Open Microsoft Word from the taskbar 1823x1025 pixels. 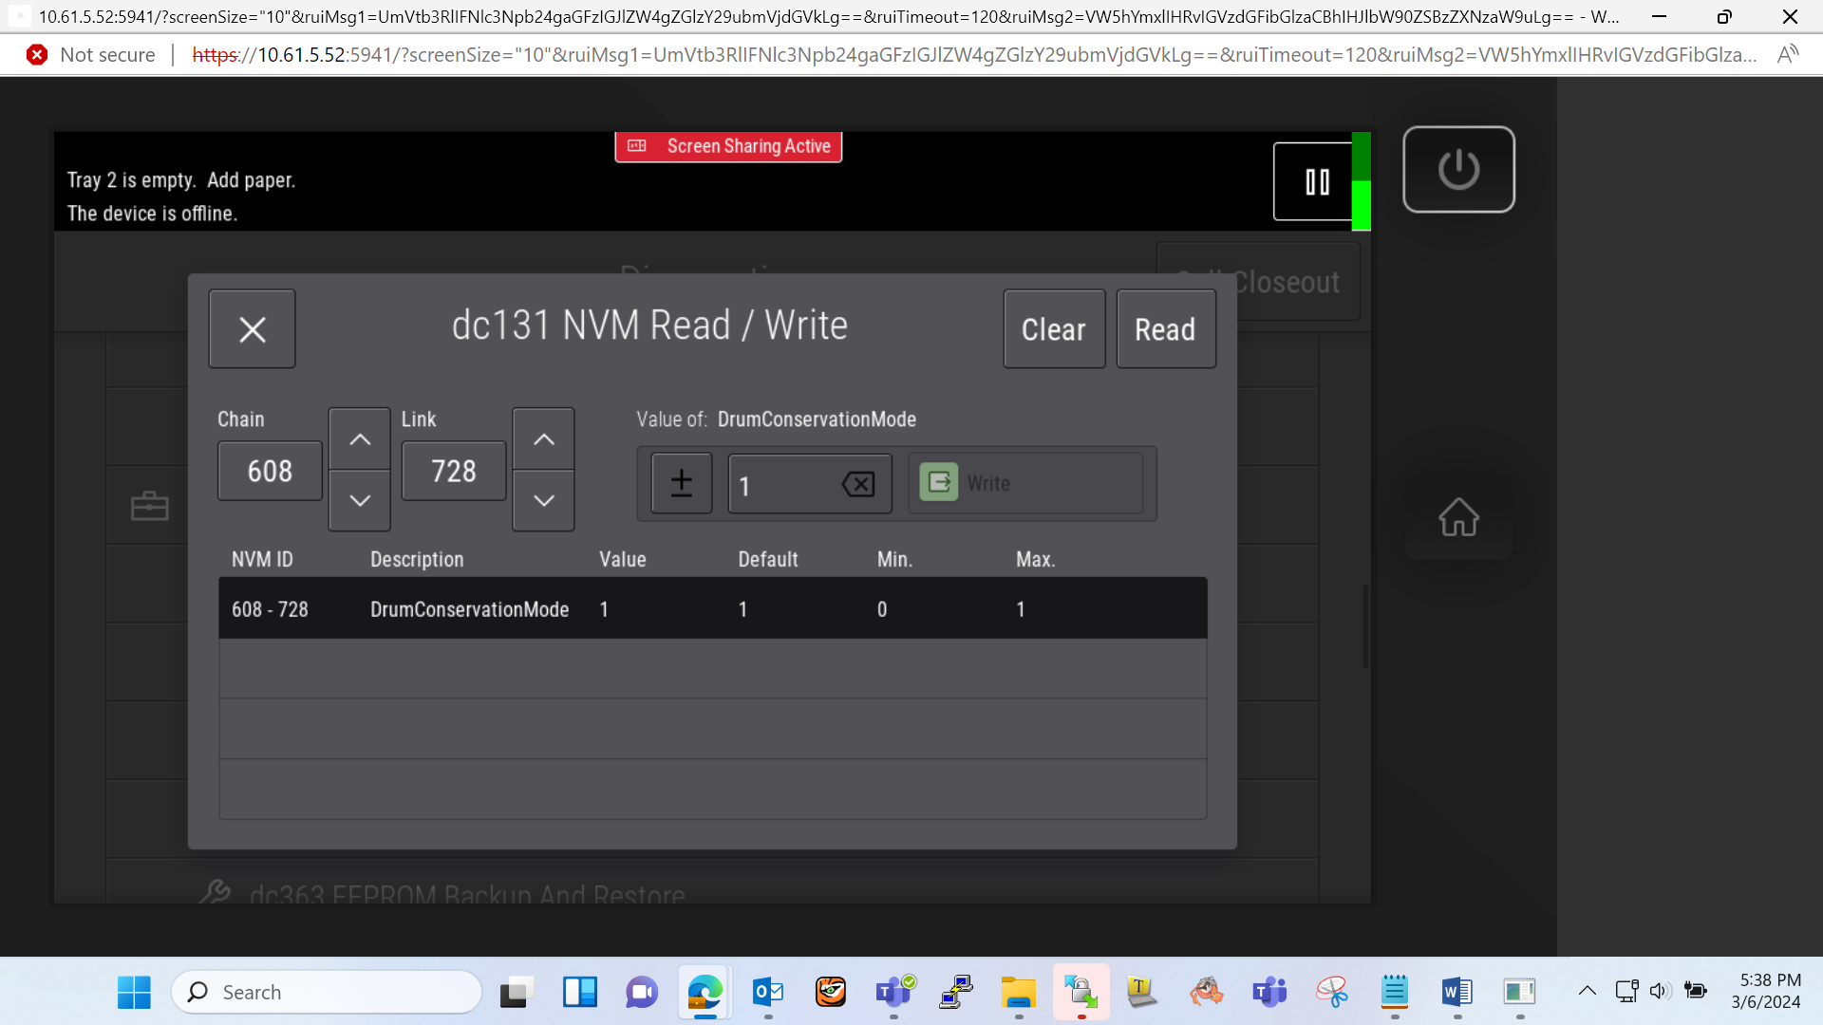[x=1457, y=993]
